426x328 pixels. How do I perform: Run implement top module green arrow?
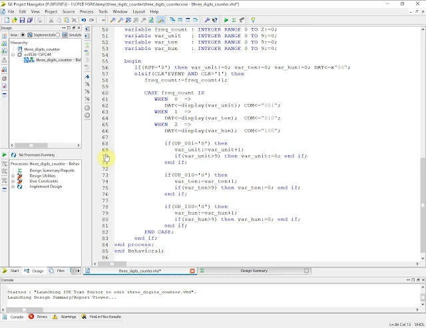coord(226,20)
